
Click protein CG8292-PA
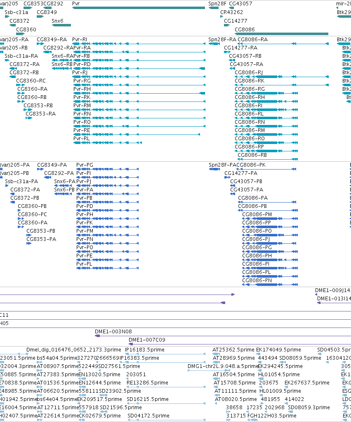[x=59, y=173]
